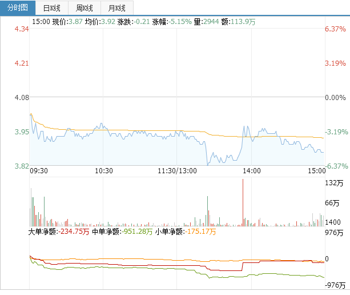Screen dimensions: 350x295
Task: Click the -3.19% percentage label
Action: click(x=336, y=132)
